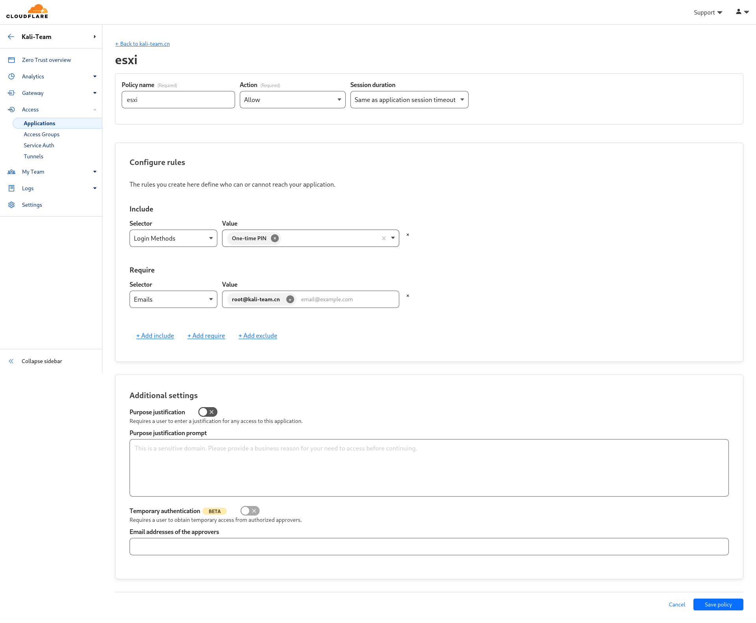This screenshot has height=623, width=756.
Task: Delete the Require rule row
Action: (x=408, y=296)
